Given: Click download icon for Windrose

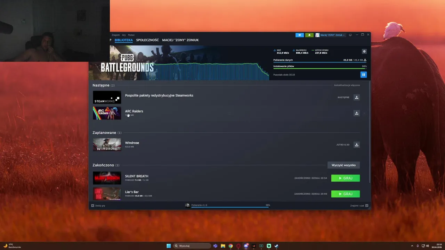Looking at the screenshot, I should [356, 145].
